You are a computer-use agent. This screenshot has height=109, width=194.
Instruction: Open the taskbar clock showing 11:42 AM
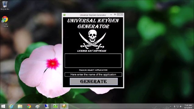(x=188, y=106)
